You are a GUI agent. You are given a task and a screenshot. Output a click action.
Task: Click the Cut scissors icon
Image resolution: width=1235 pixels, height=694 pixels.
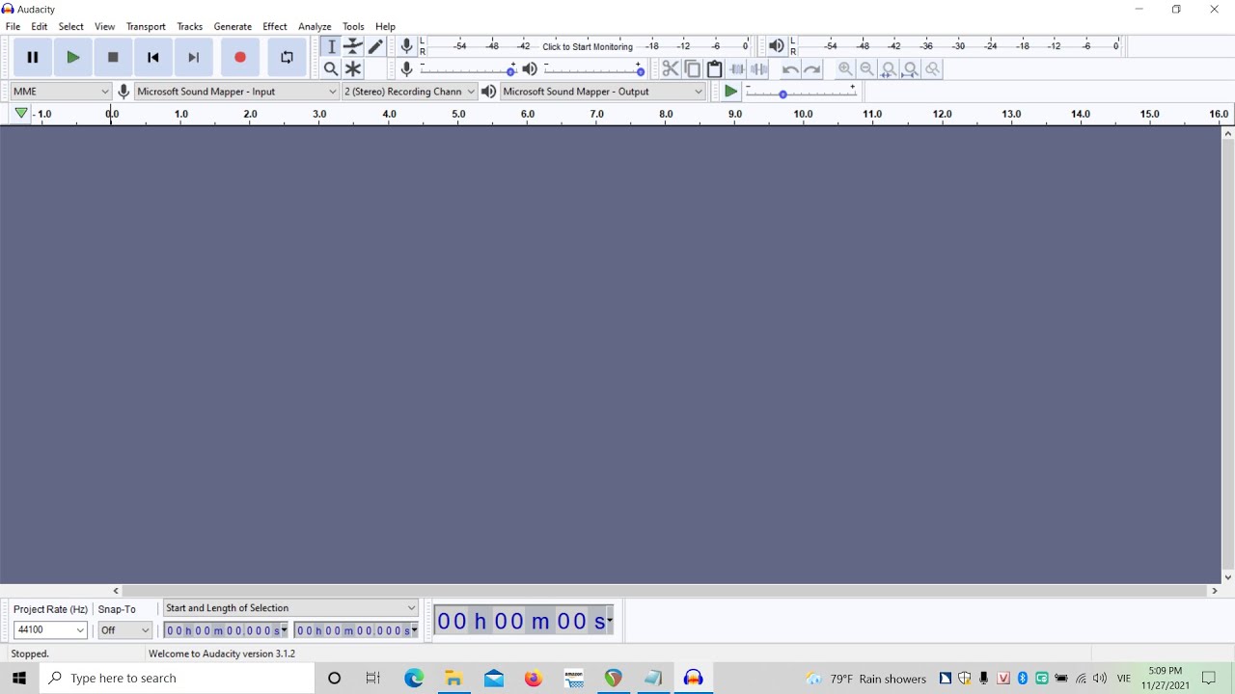coord(671,69)
